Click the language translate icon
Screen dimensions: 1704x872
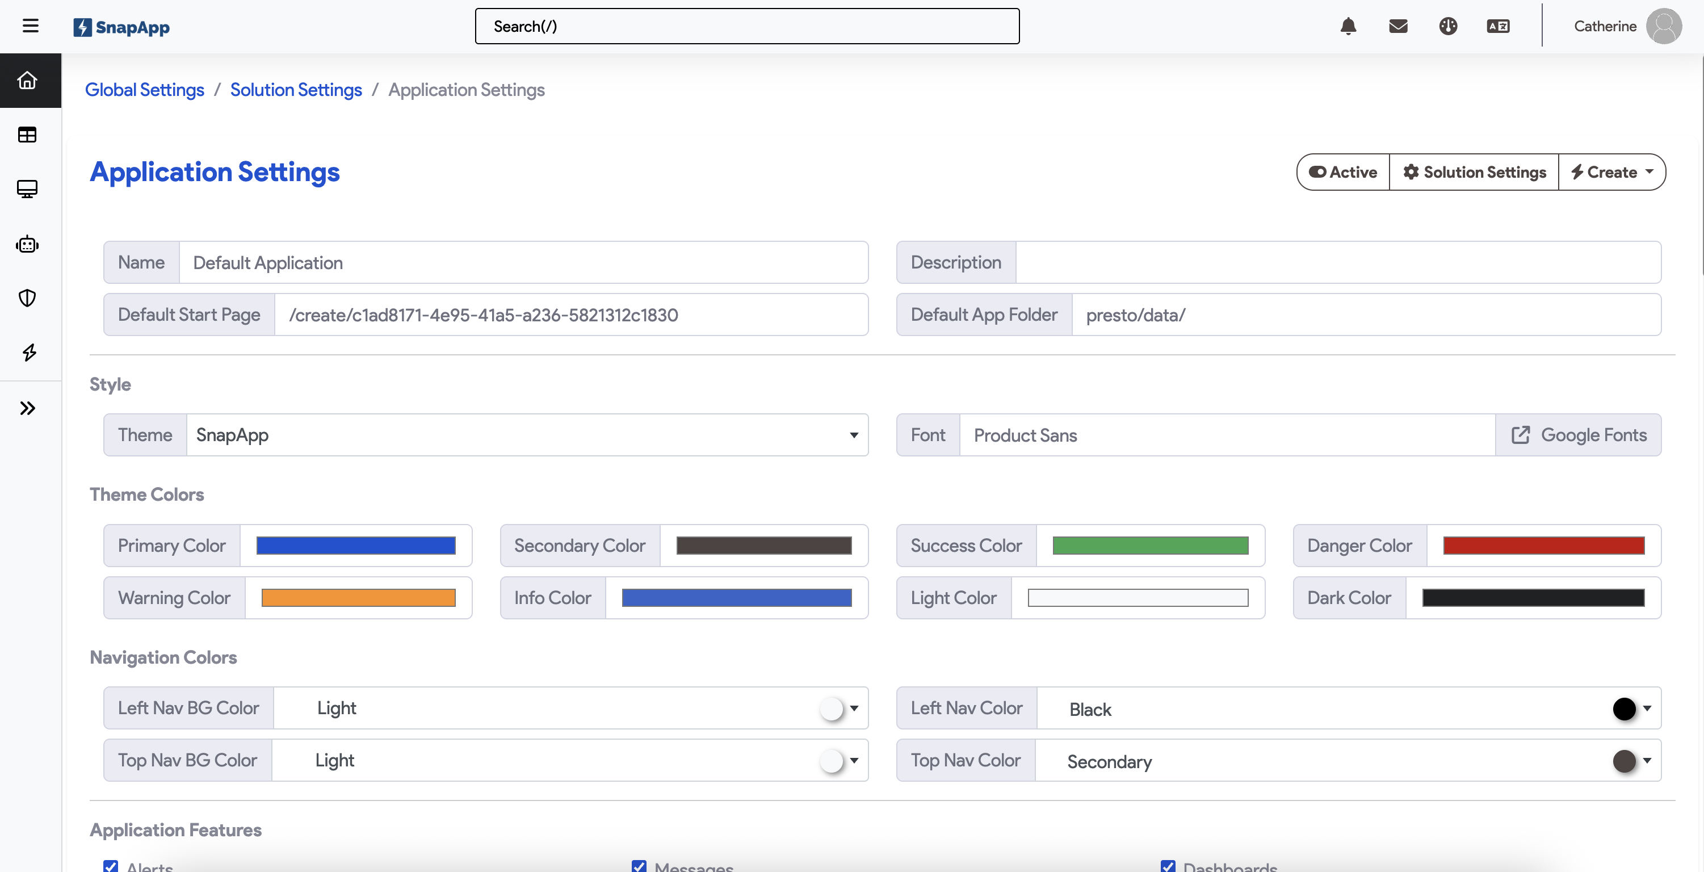(1497, 27)
